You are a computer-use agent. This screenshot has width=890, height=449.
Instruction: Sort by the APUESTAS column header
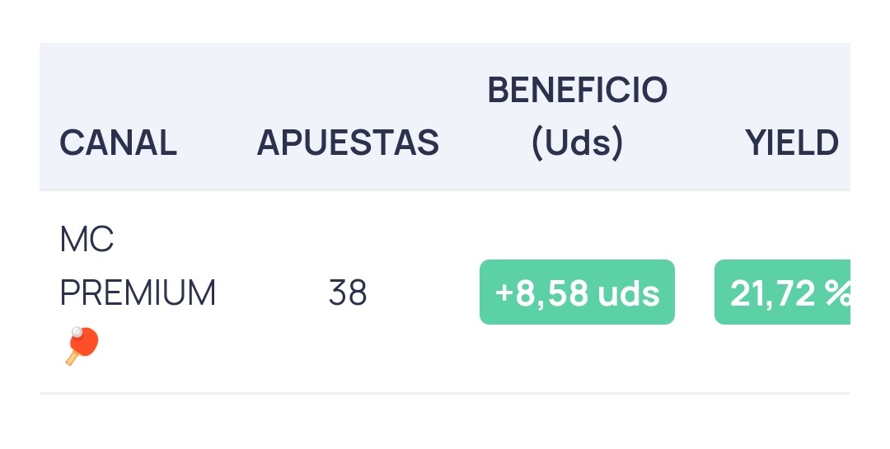coord(348,143)
